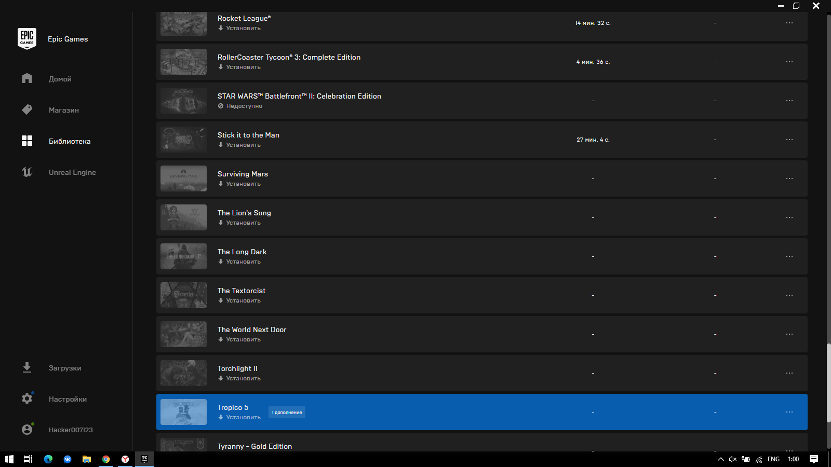Click the Stick it to the Man thumbnail
The image size is (831, 467).
pos(183,140)
